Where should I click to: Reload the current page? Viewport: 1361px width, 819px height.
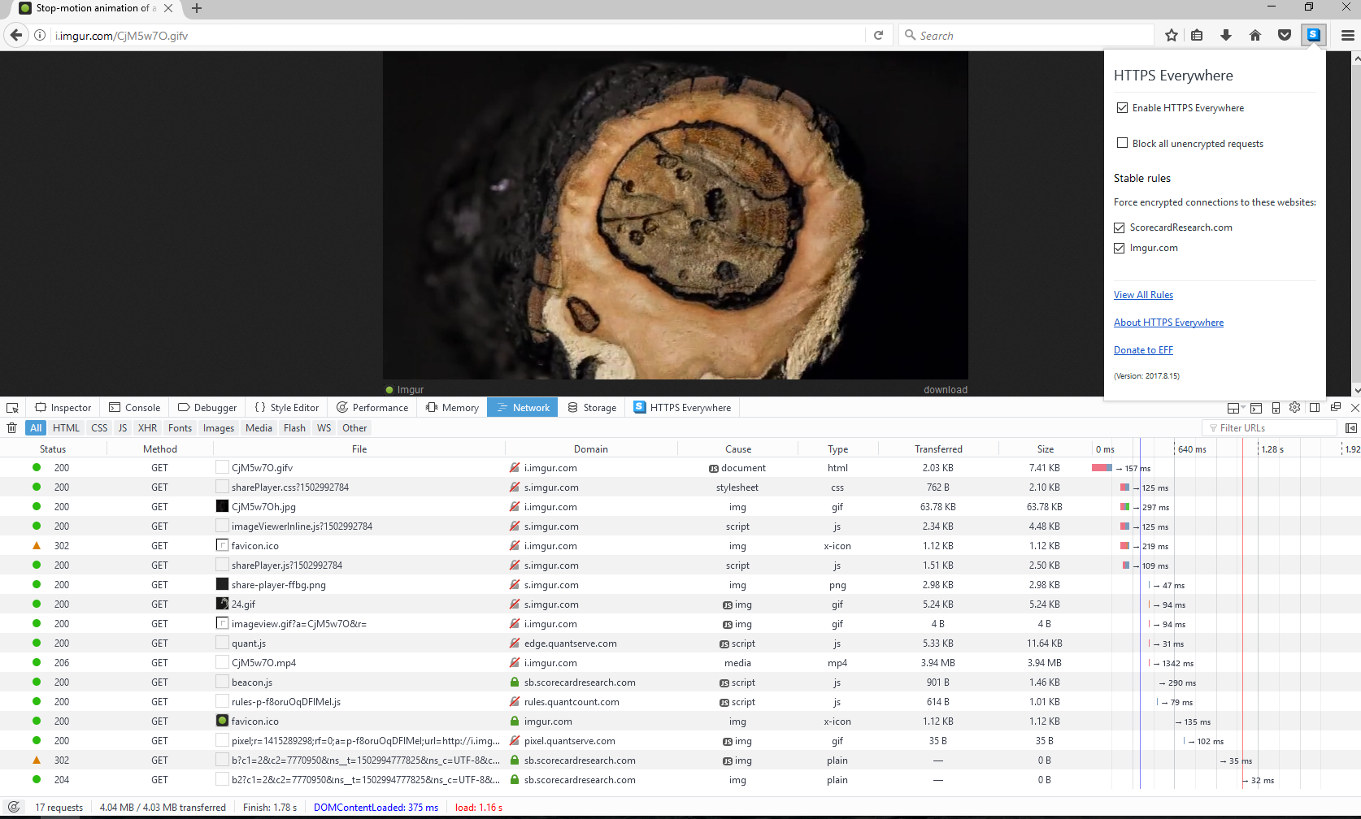pyautogui.click(x=878, y=35)
